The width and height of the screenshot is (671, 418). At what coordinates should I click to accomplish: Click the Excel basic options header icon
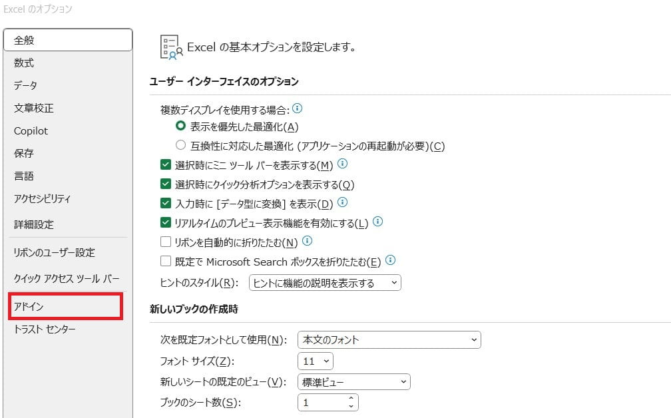[171, 47]
